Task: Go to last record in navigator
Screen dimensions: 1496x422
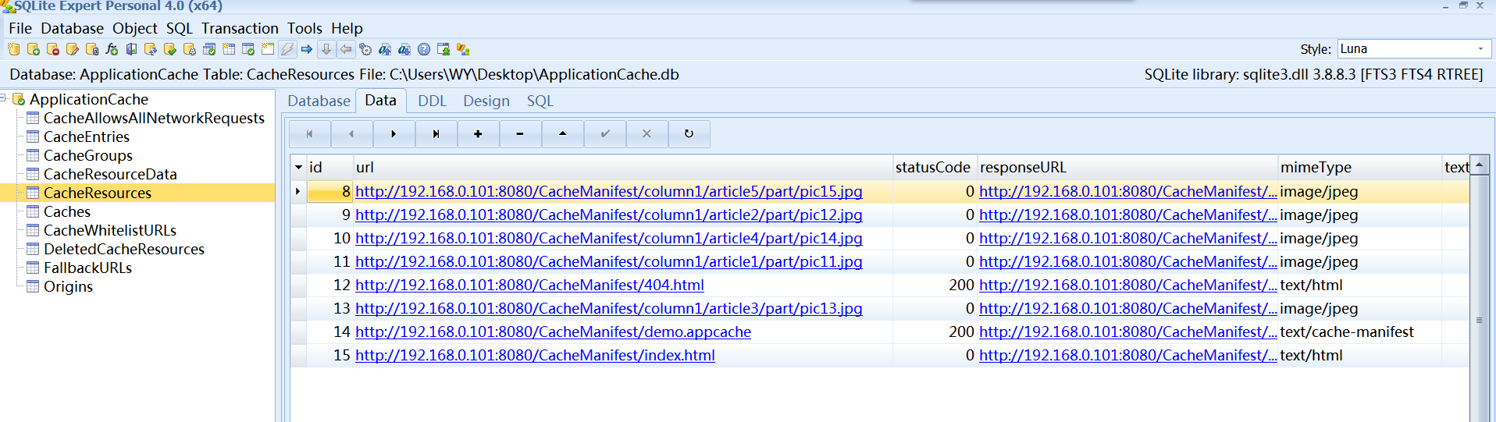Action: point(436,134)
